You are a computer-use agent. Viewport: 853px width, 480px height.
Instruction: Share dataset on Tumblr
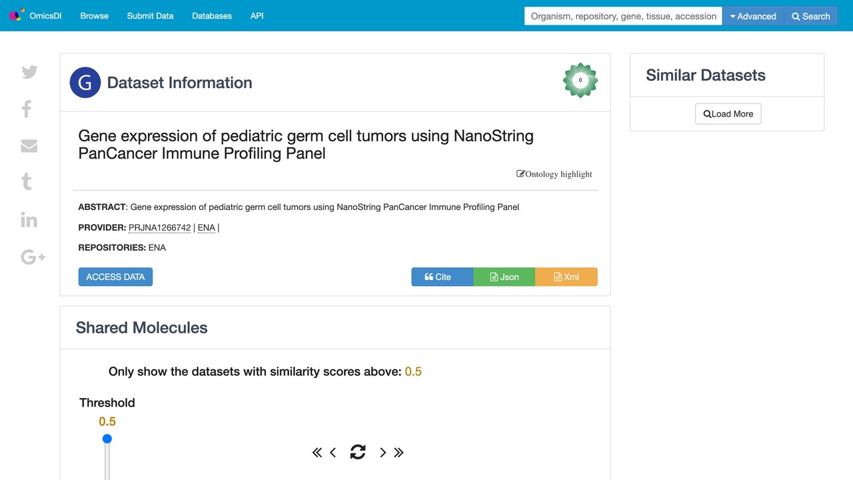click(27, 181)
